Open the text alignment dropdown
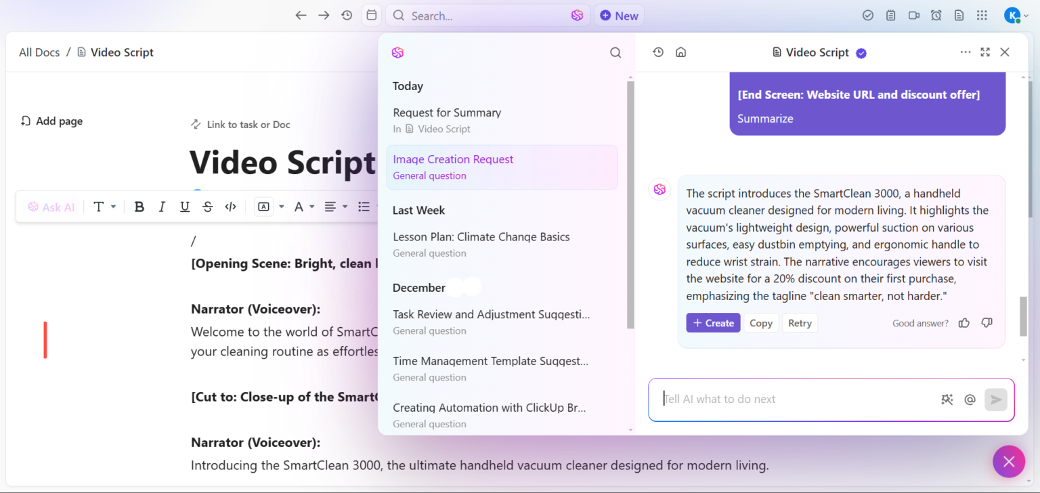1040x493 pixels. (x=336, y=207)
